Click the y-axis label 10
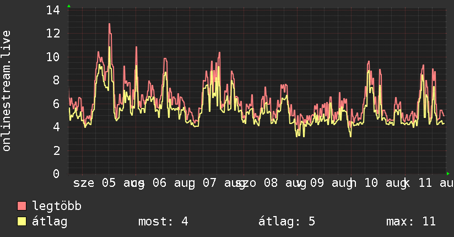This screenshot has height=237, width=454. (53, 57)
